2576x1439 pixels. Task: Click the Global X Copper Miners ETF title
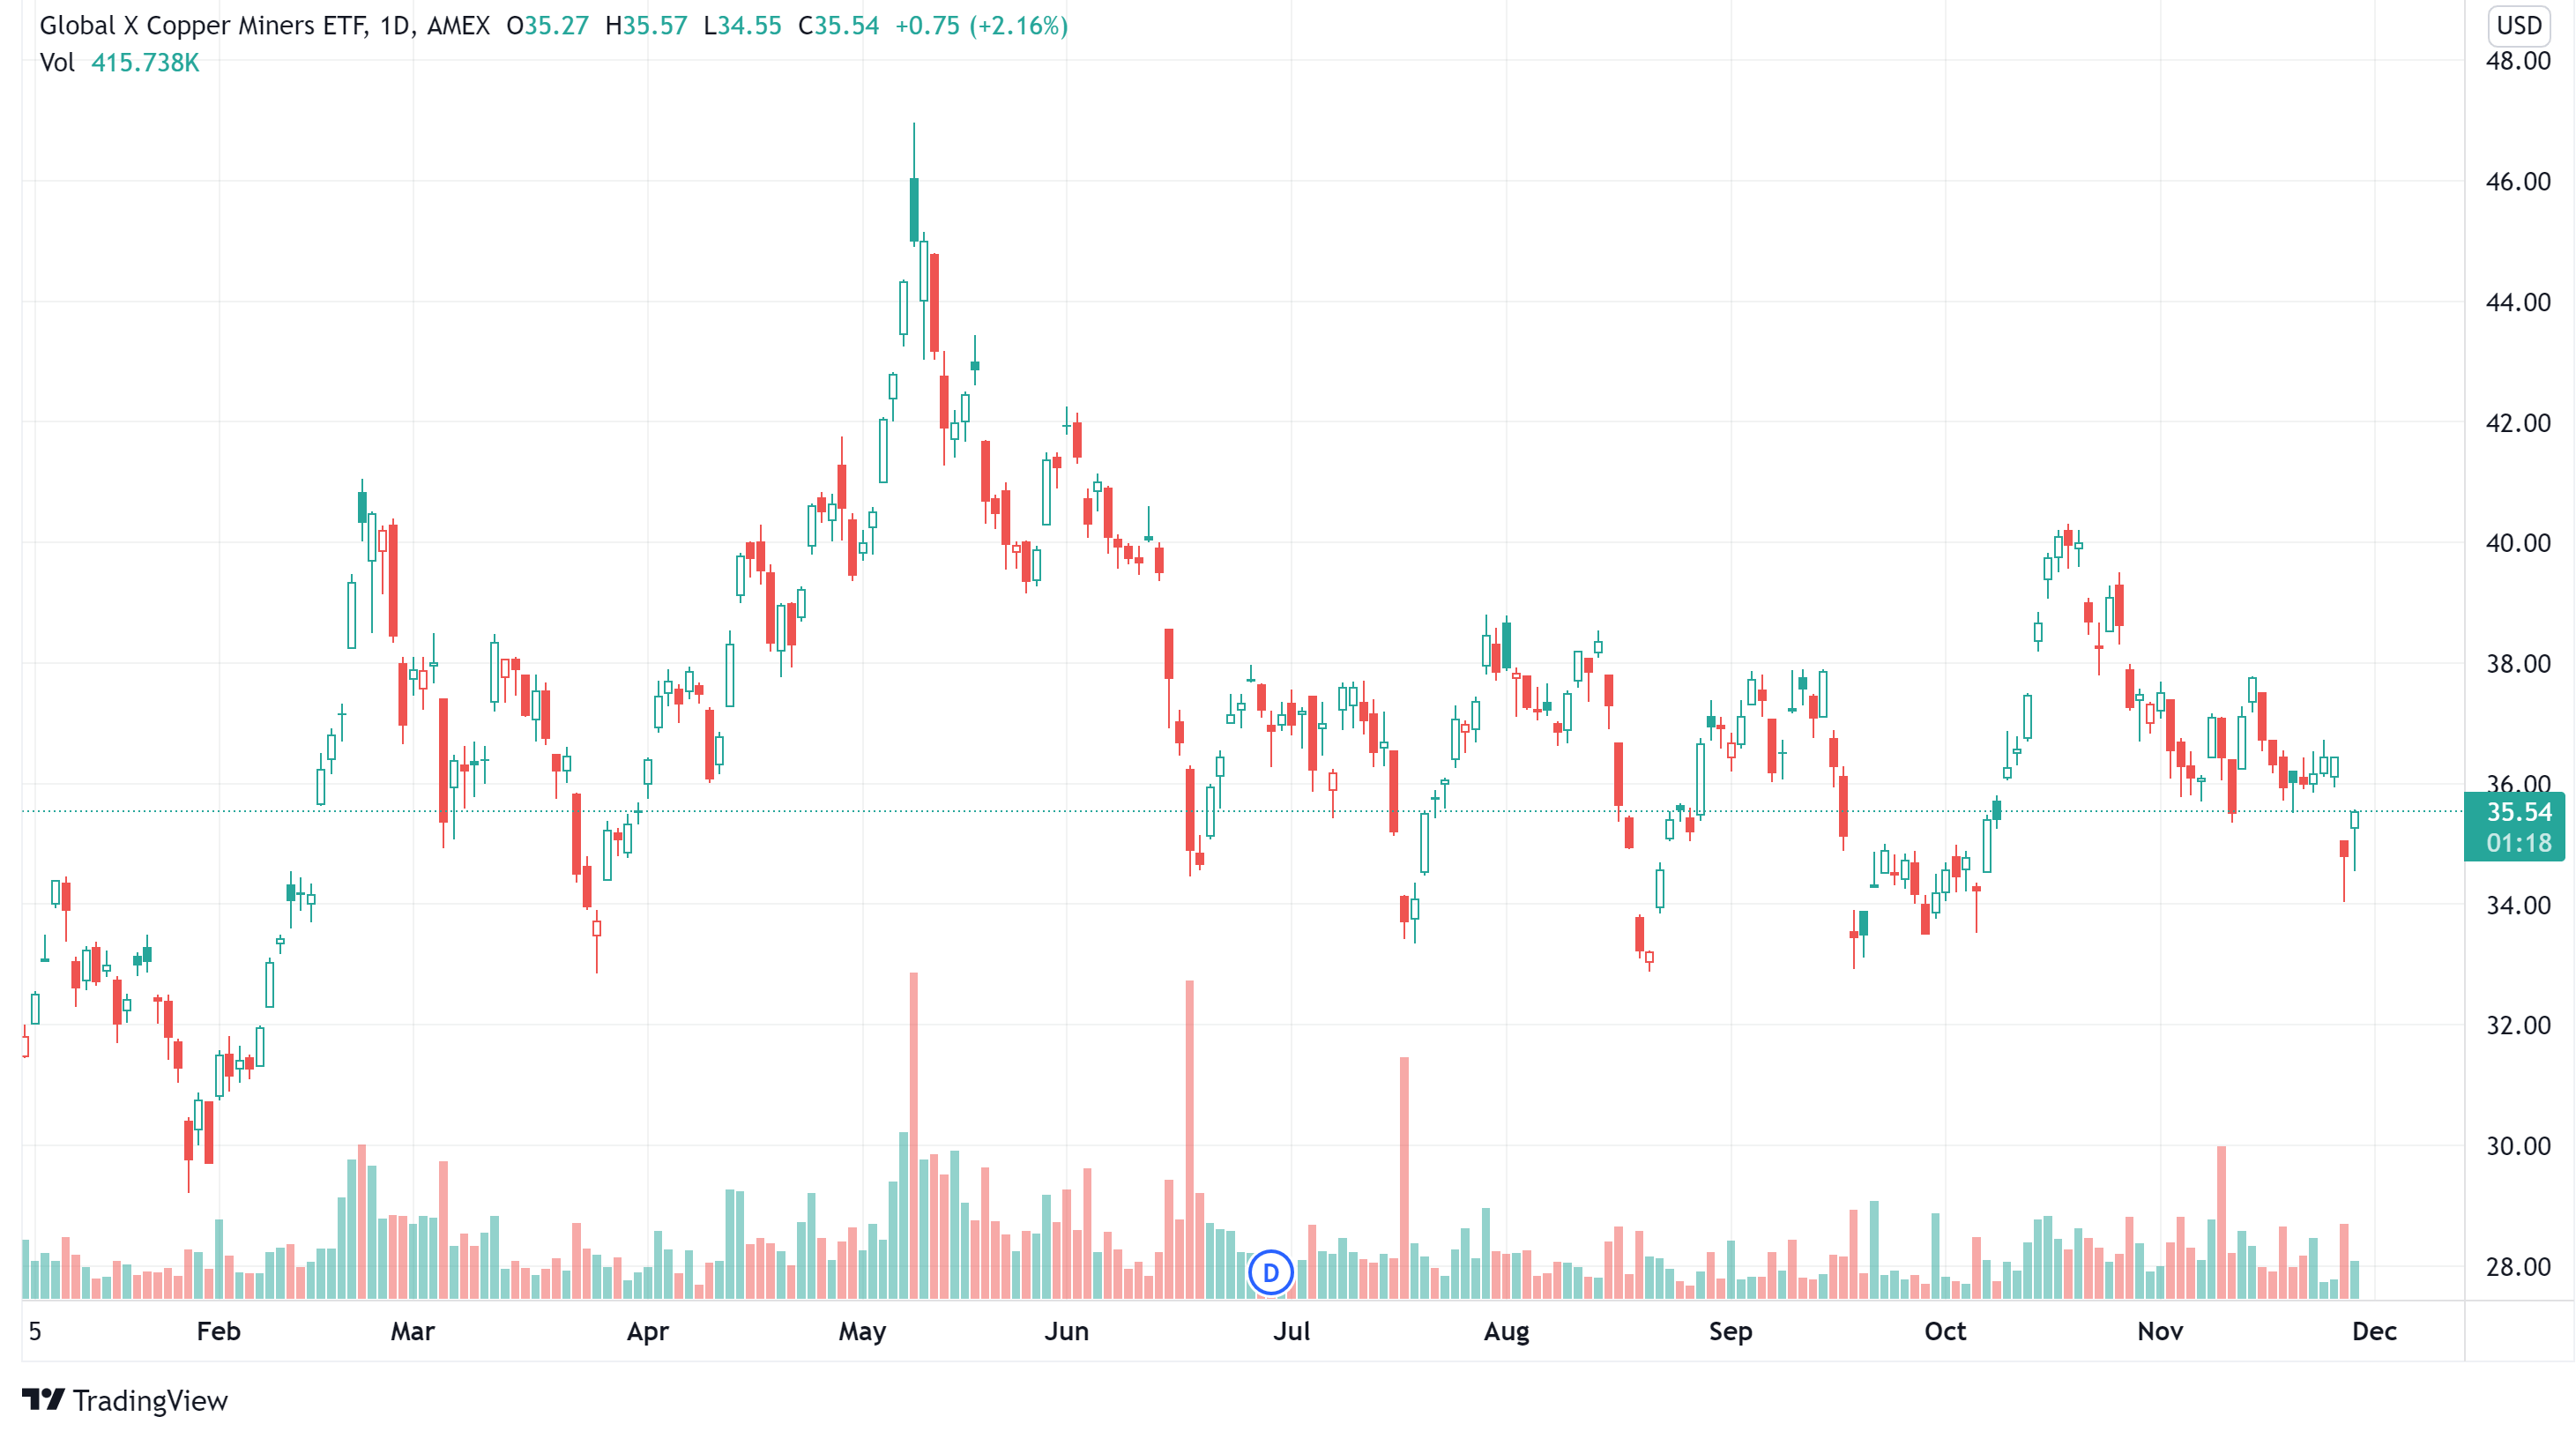click(x=203, y=25)
